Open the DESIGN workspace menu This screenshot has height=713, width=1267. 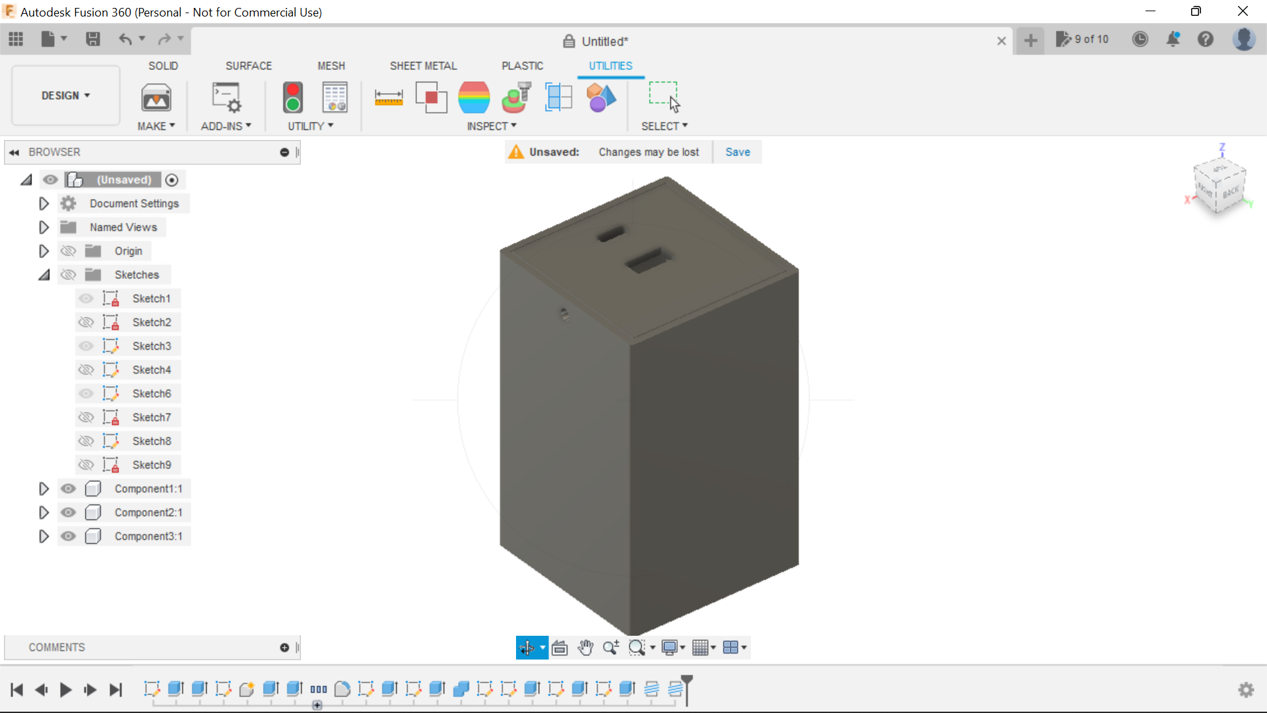point(65,95)
